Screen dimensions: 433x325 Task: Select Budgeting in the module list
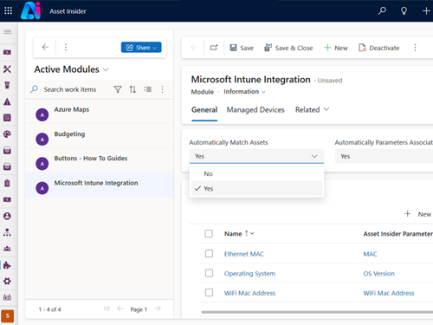click(100, 136)
